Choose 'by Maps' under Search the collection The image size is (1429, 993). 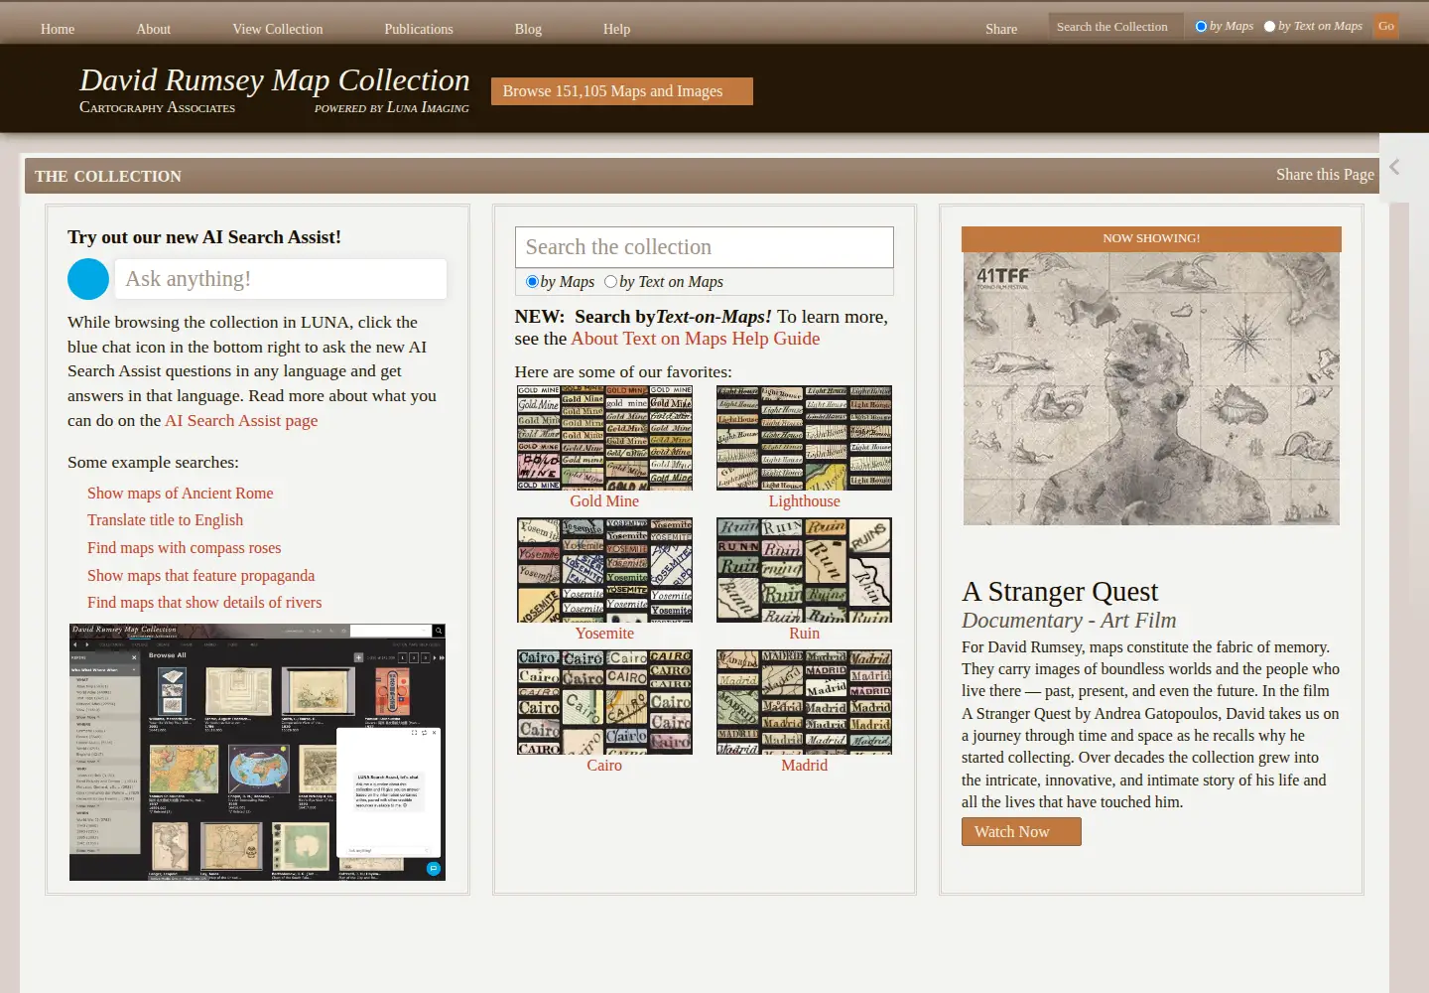click(x=532, y=282)
